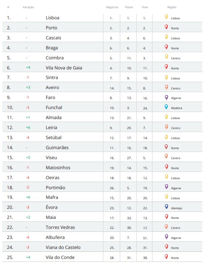
Task: Sort by the Viver column header
Action: click(x=145, y=7)
